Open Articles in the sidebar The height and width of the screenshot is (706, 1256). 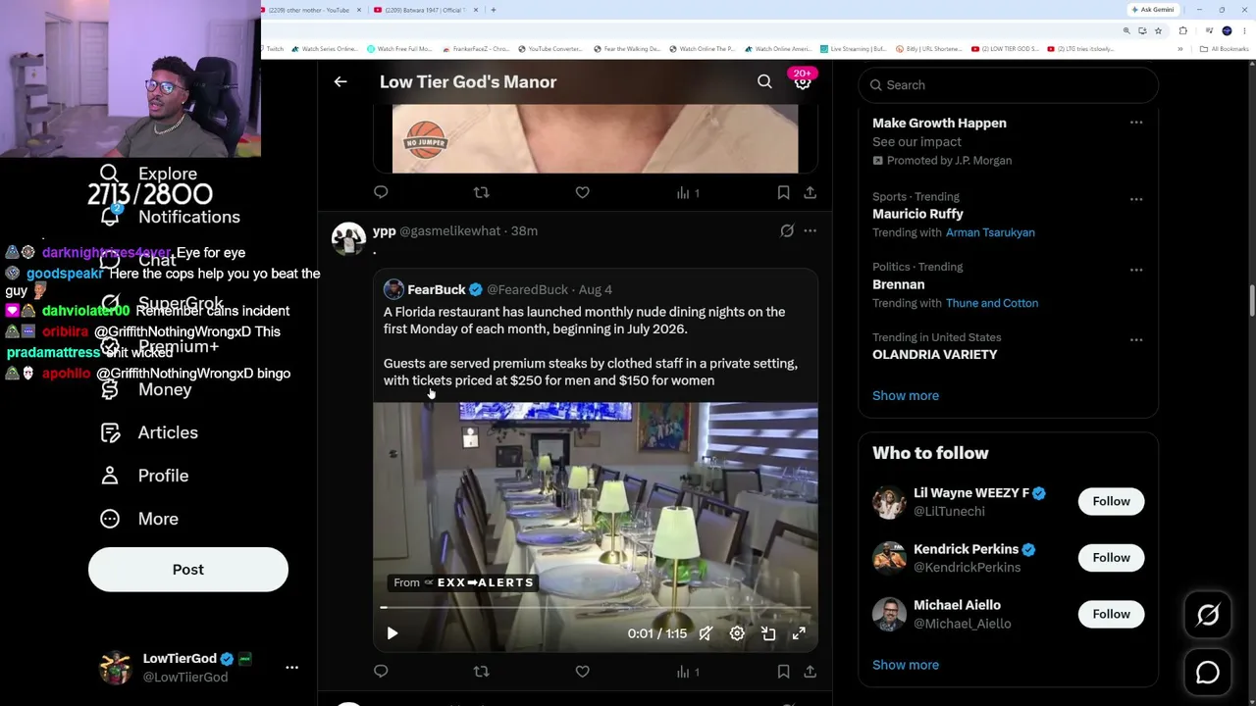(x=149, y=432)
